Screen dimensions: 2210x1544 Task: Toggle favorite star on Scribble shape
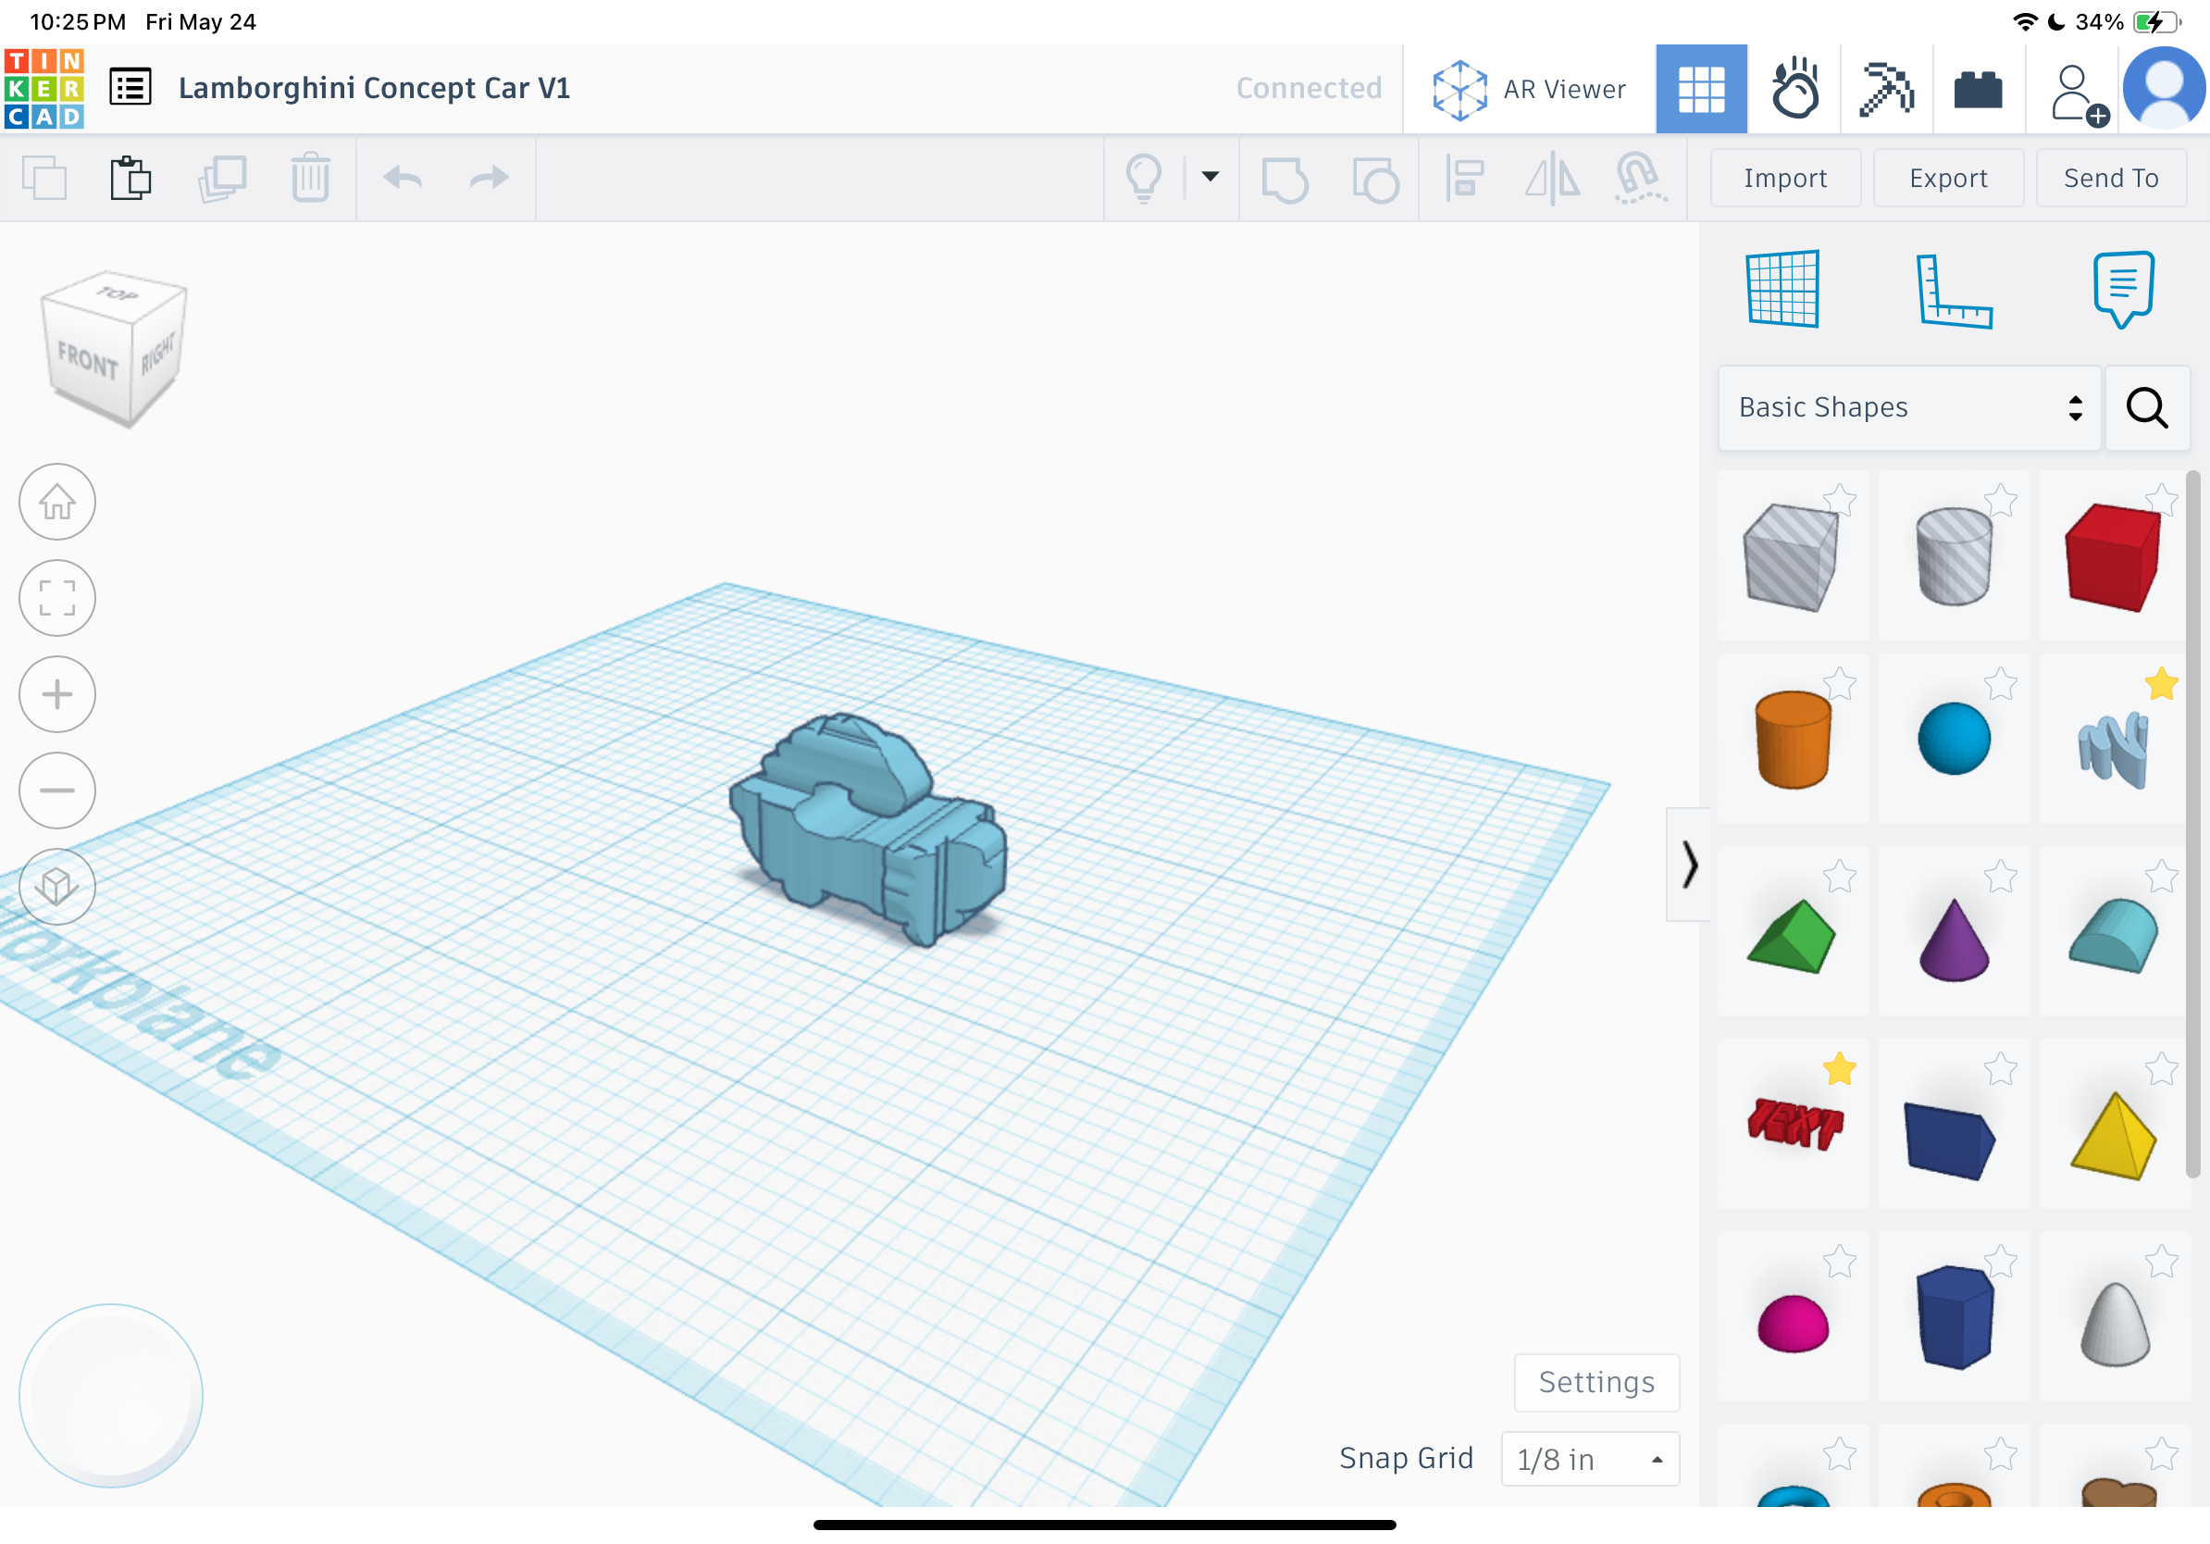(x=2162, y=683)
